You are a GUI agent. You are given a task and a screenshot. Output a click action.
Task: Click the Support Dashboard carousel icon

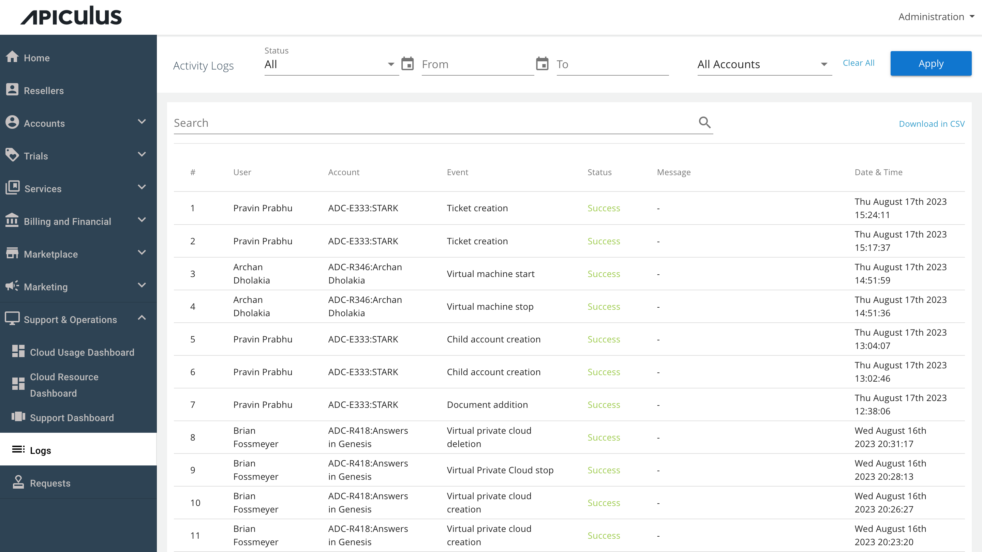tap(18, 416)
